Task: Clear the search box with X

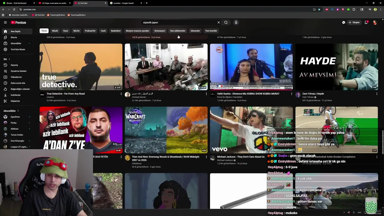Action: click(x=219, y=22)
